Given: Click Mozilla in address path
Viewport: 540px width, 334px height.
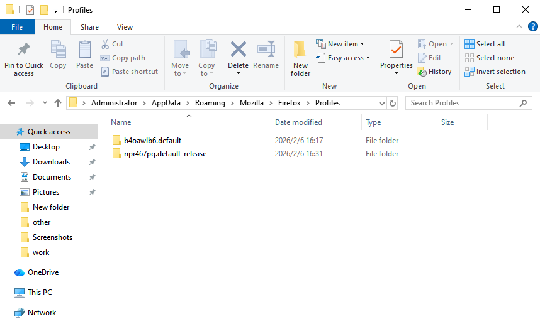Looking at the screenshot, I should click(252, 103).
